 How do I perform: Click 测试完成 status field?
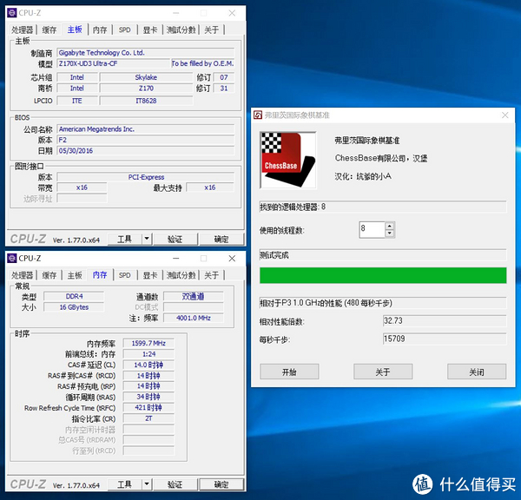(383, 255)
